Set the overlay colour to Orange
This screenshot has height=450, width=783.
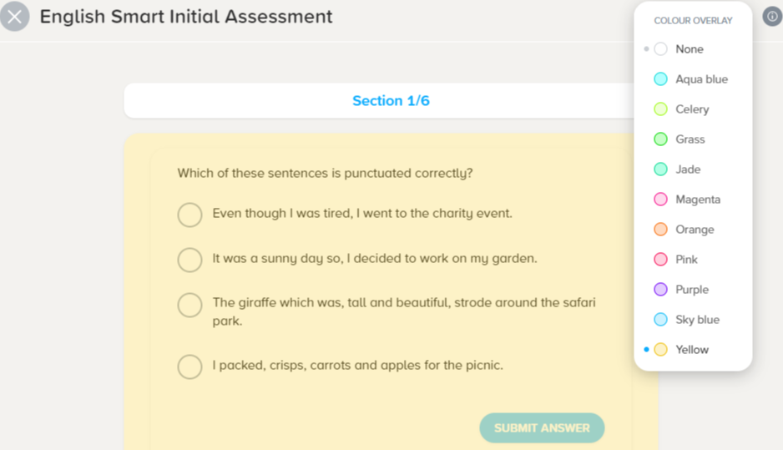pos(660,230)
